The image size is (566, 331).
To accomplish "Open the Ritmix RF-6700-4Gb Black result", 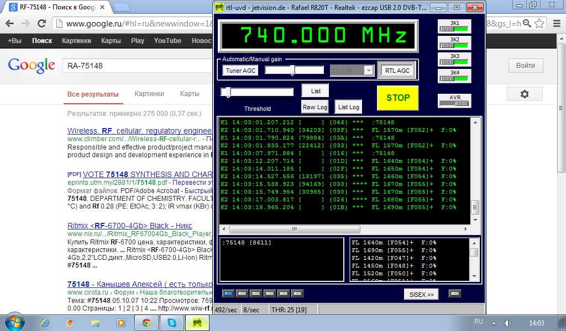I will 129,226.
